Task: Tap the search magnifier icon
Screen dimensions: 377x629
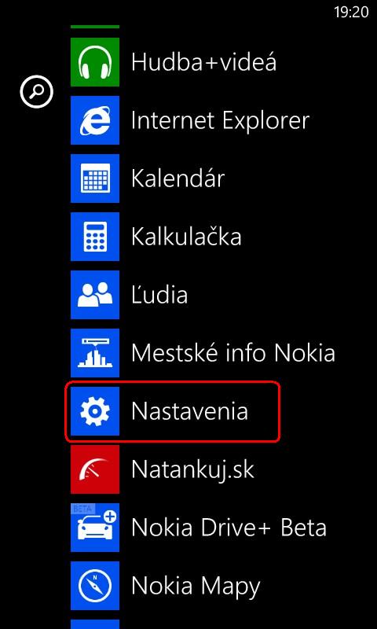Action: point(36,92)
